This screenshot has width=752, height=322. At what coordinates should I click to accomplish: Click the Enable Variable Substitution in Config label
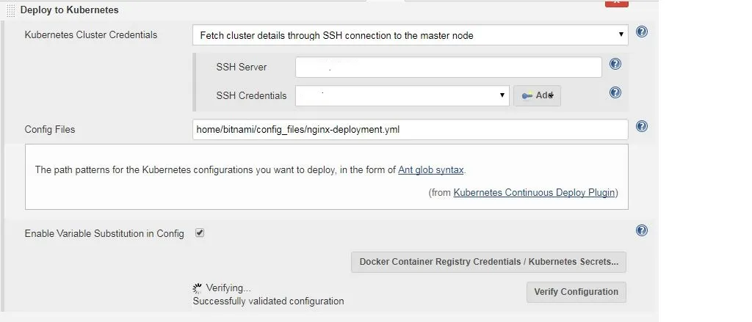click(104, 233)
